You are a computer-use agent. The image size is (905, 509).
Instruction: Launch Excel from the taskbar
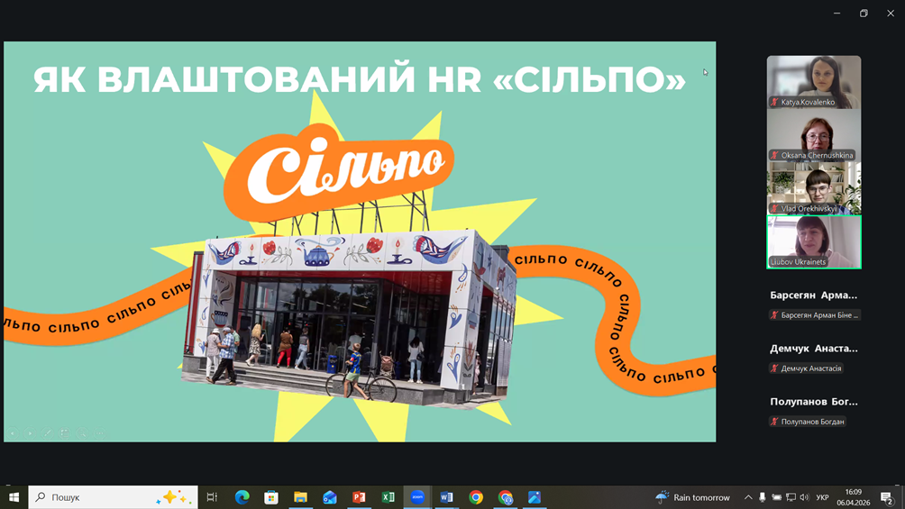pyautogui.click(x=388, y=497)
